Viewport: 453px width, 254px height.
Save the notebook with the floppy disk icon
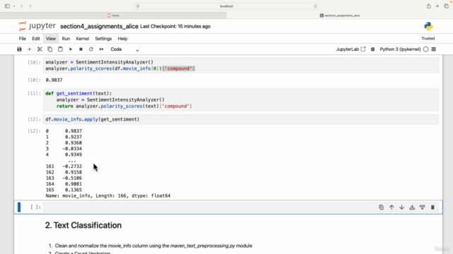19,49
